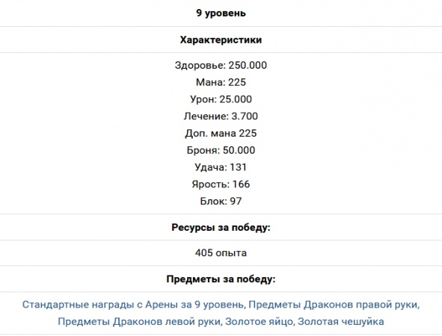
Task: Click the Ярость: 166 text
Action: [221, 184]
